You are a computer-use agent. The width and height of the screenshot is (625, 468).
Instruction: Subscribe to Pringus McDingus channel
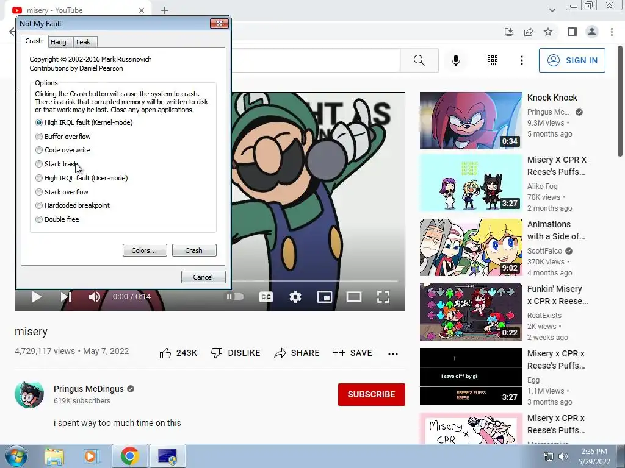tap(372, 394)
